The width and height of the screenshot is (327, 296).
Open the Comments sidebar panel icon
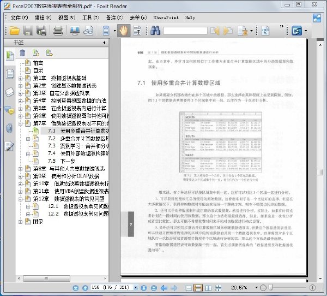click(10, 110)
